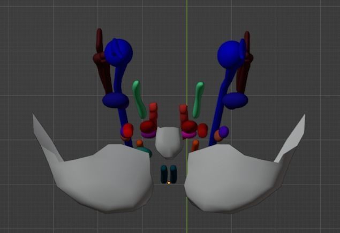
Task: Select the left magenta disc
Action: coord(148,135)
